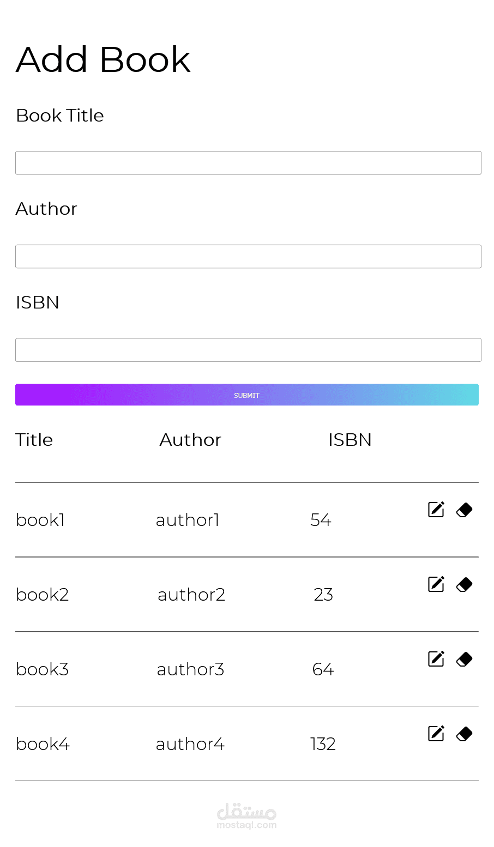
Task: Click the edit icon for book1
Action: (x=436, y=510)
